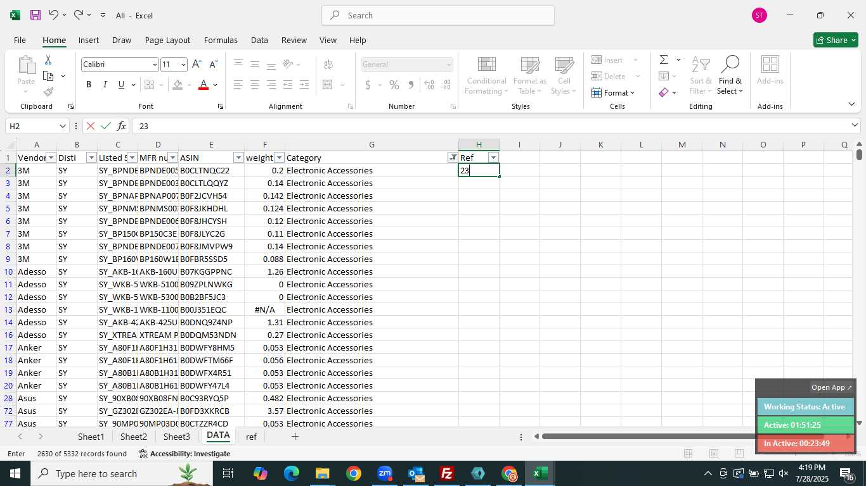Open the Page Layout tab
The image size is (866, 486).
pos(167,40)
